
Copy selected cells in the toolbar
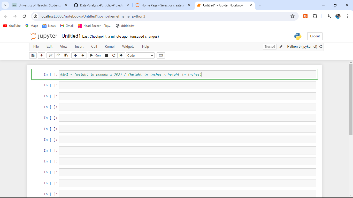click(58, 55)
